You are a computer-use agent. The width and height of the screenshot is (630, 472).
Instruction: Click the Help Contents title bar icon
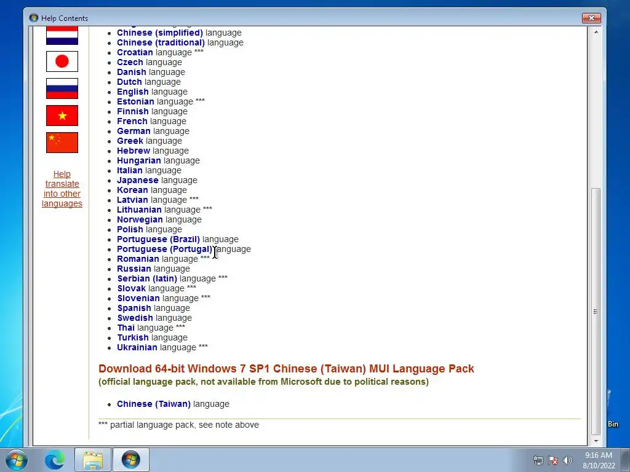pyautogui.click(x=34, y=18)
